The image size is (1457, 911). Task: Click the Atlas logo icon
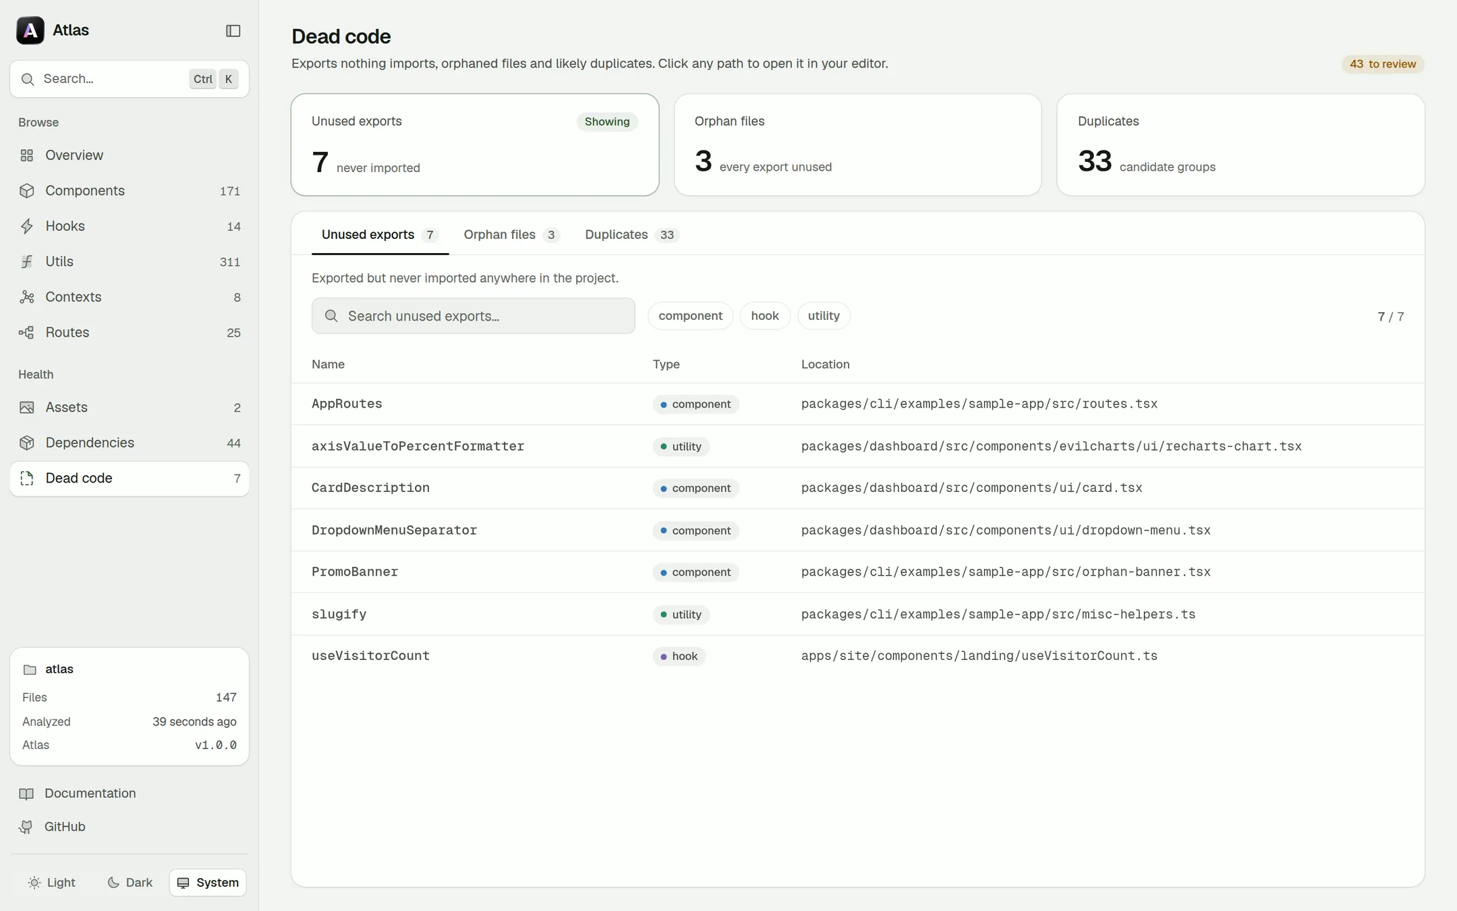click(x=30, y=30)
